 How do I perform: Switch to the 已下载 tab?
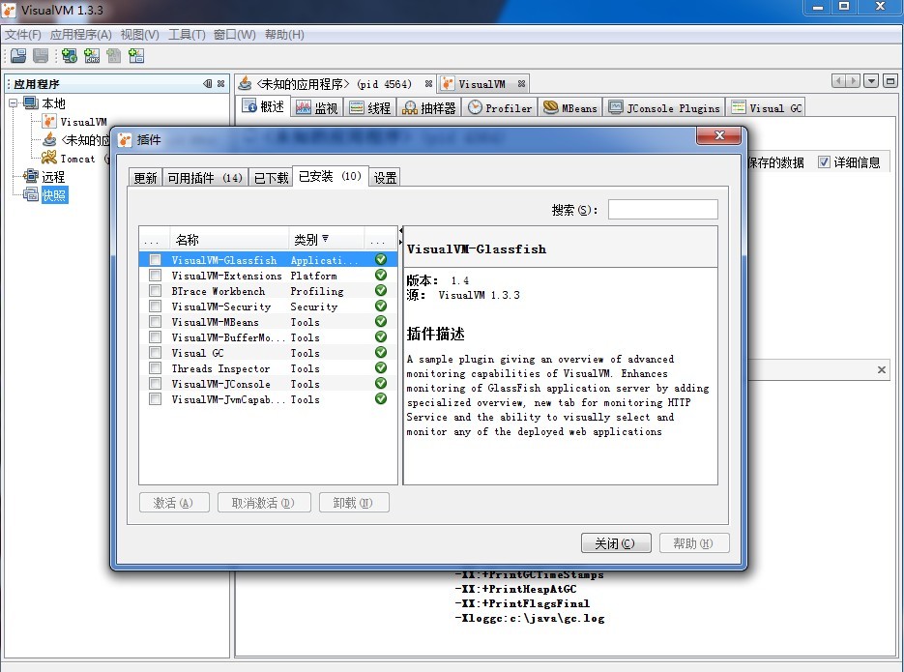[271, 178]
